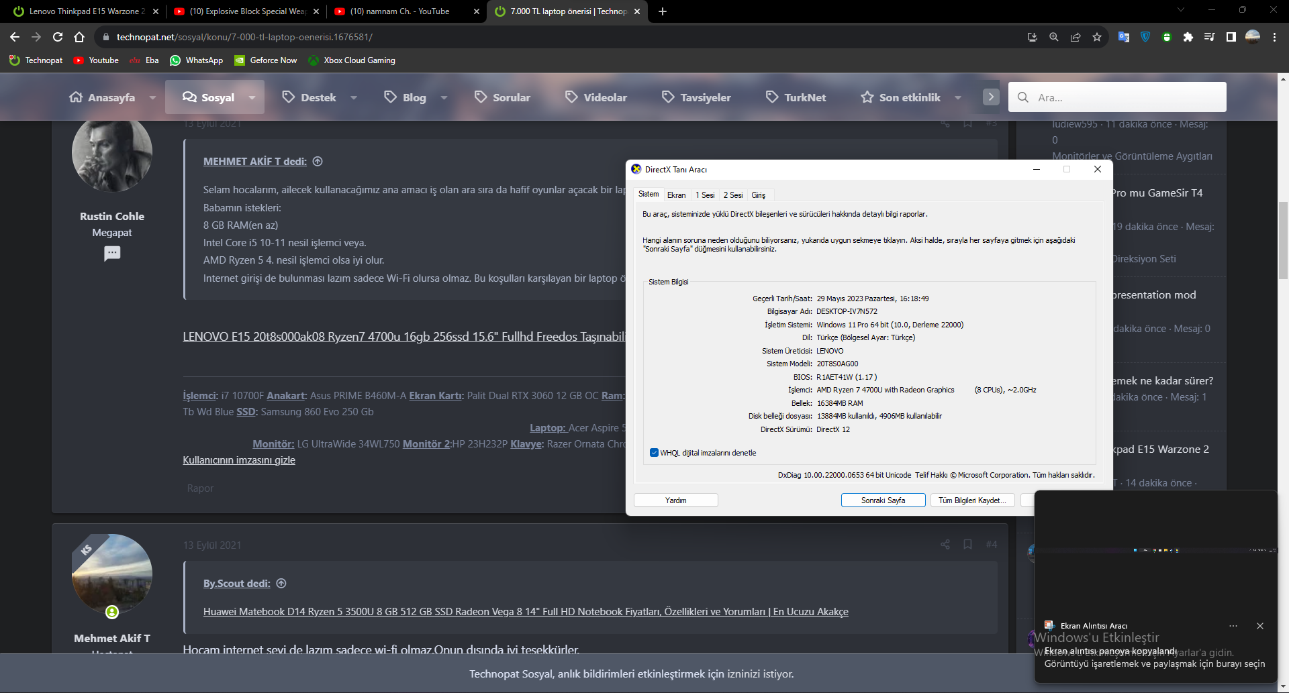Screen dimensions: 1289x693
Task: Open options for Ekran Alıntısı Aracı notification
Action: [x=1233, y=626]
